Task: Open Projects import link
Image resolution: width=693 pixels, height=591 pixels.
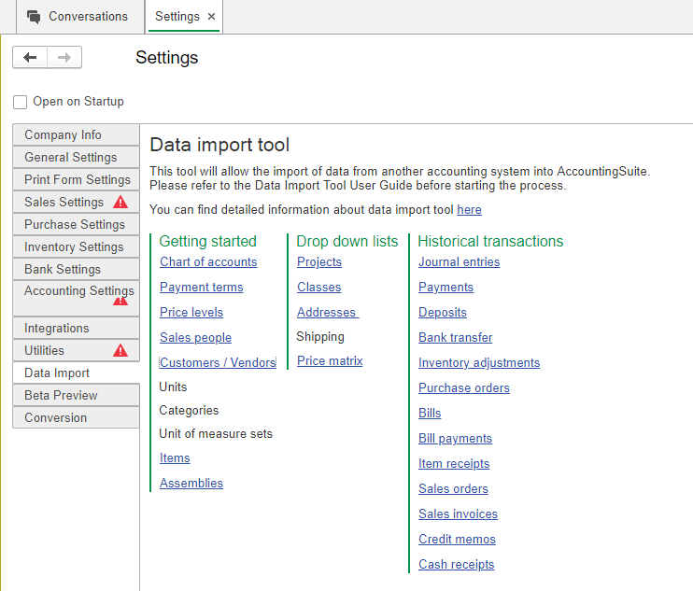Action: [x=319, y=262]
